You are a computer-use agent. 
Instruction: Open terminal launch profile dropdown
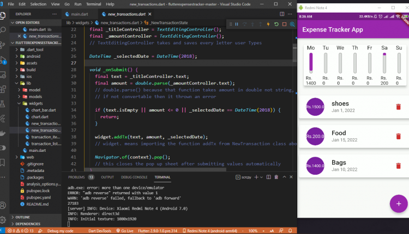[x=261, y=177]
